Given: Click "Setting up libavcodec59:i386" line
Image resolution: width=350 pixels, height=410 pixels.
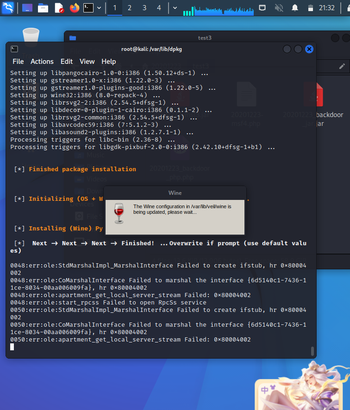Looking at the screenshot, I should (91, 124).
